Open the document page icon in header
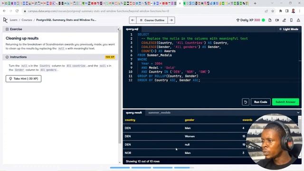304x171 pixels. [x=270, y=20]
